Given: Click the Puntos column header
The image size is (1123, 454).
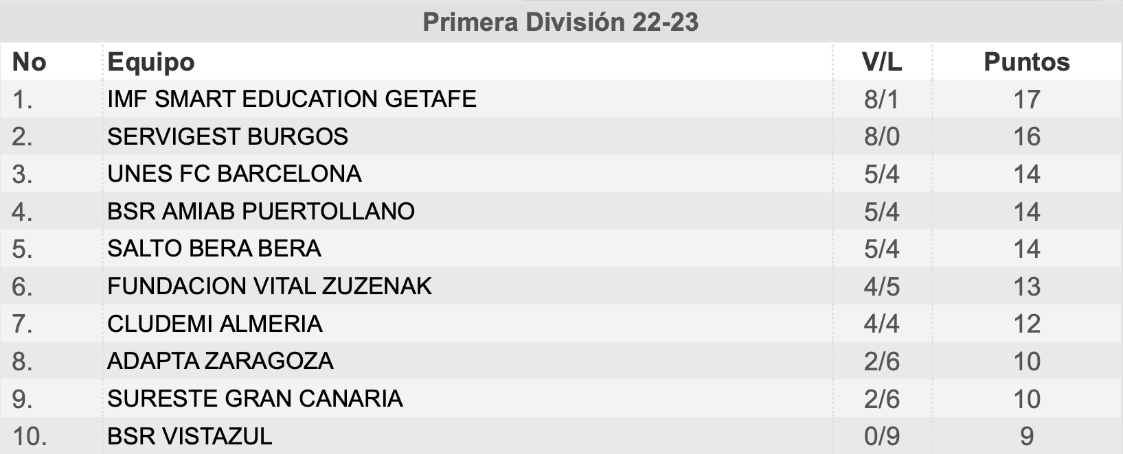Looking at the screenshot, I should coord(1027,62).
